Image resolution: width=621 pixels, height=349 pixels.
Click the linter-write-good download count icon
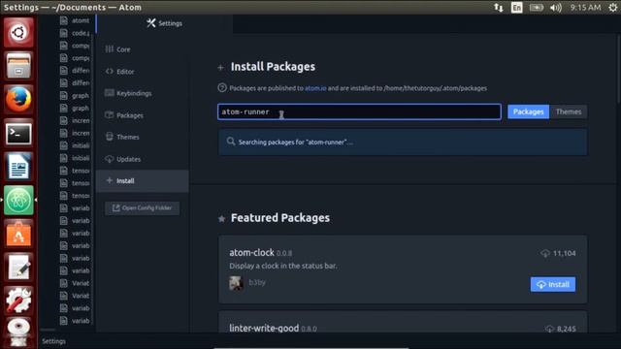(x=549, y=329)
